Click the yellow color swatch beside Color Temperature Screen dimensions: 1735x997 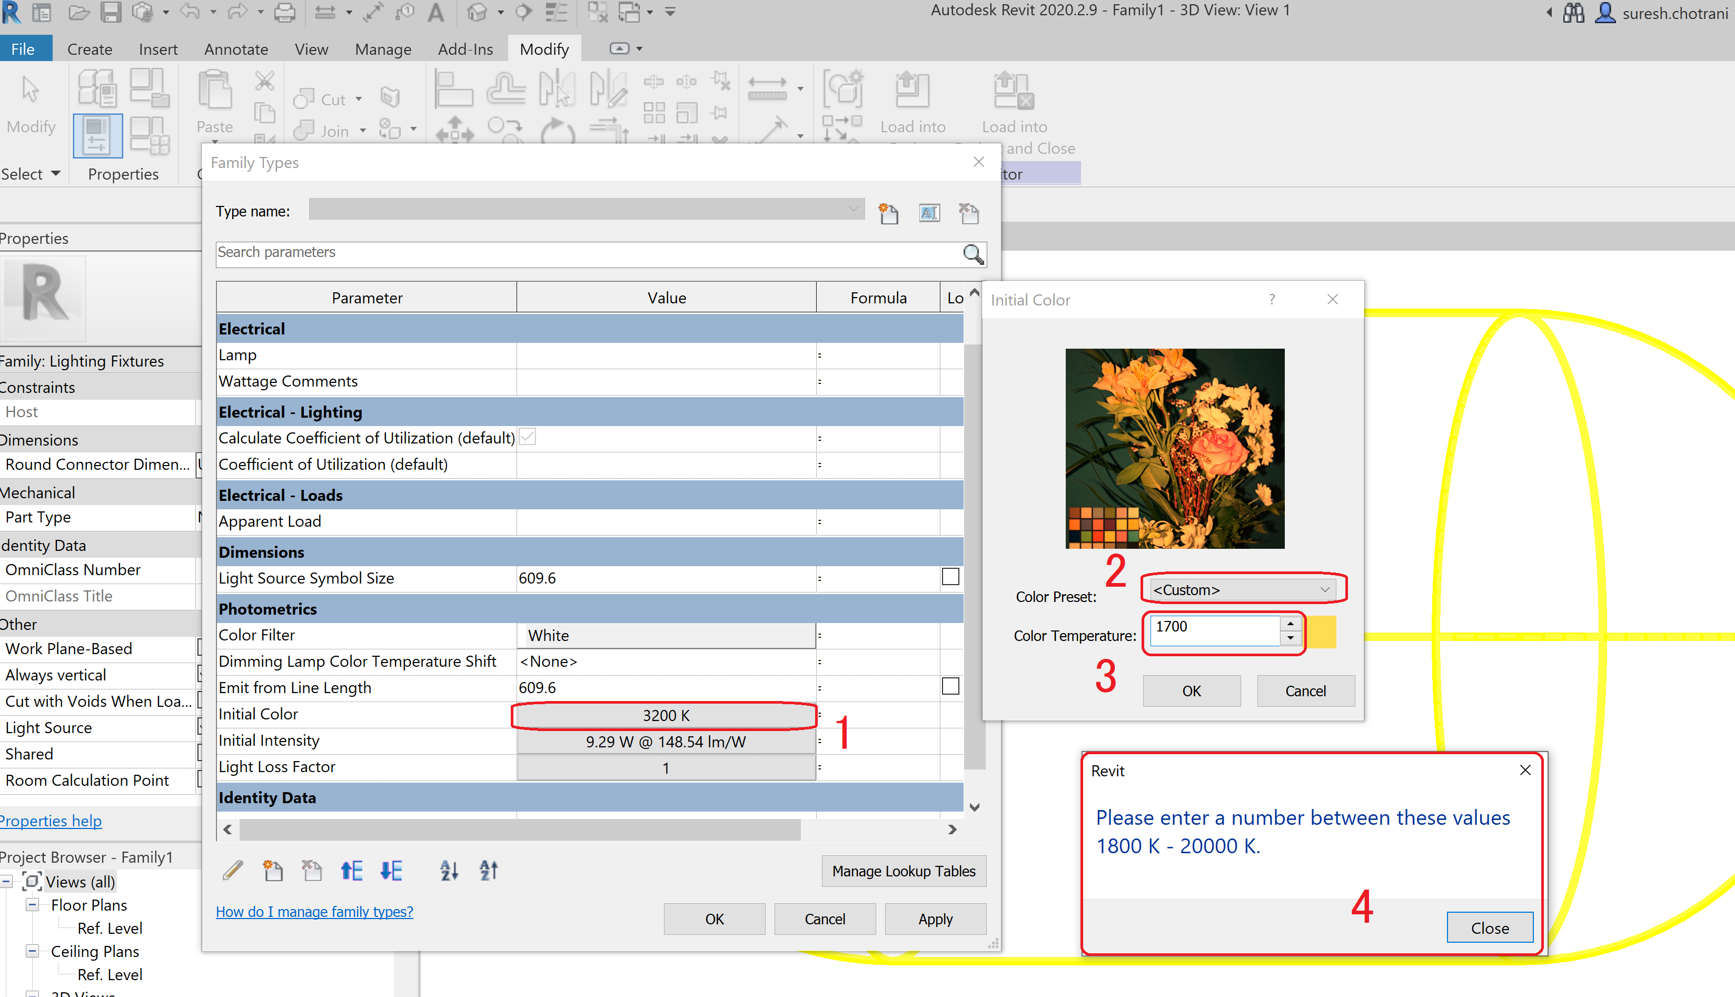(x=1322, y=631)
